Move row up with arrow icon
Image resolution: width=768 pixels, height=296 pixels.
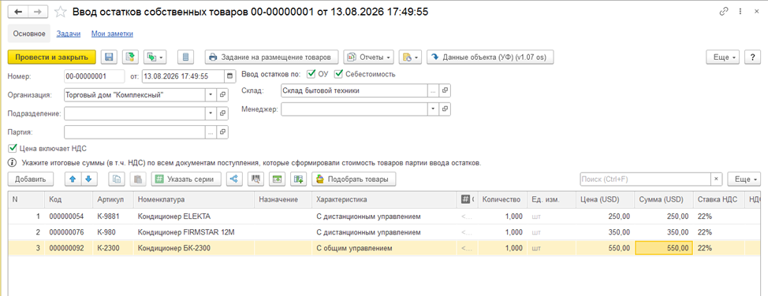73,179
